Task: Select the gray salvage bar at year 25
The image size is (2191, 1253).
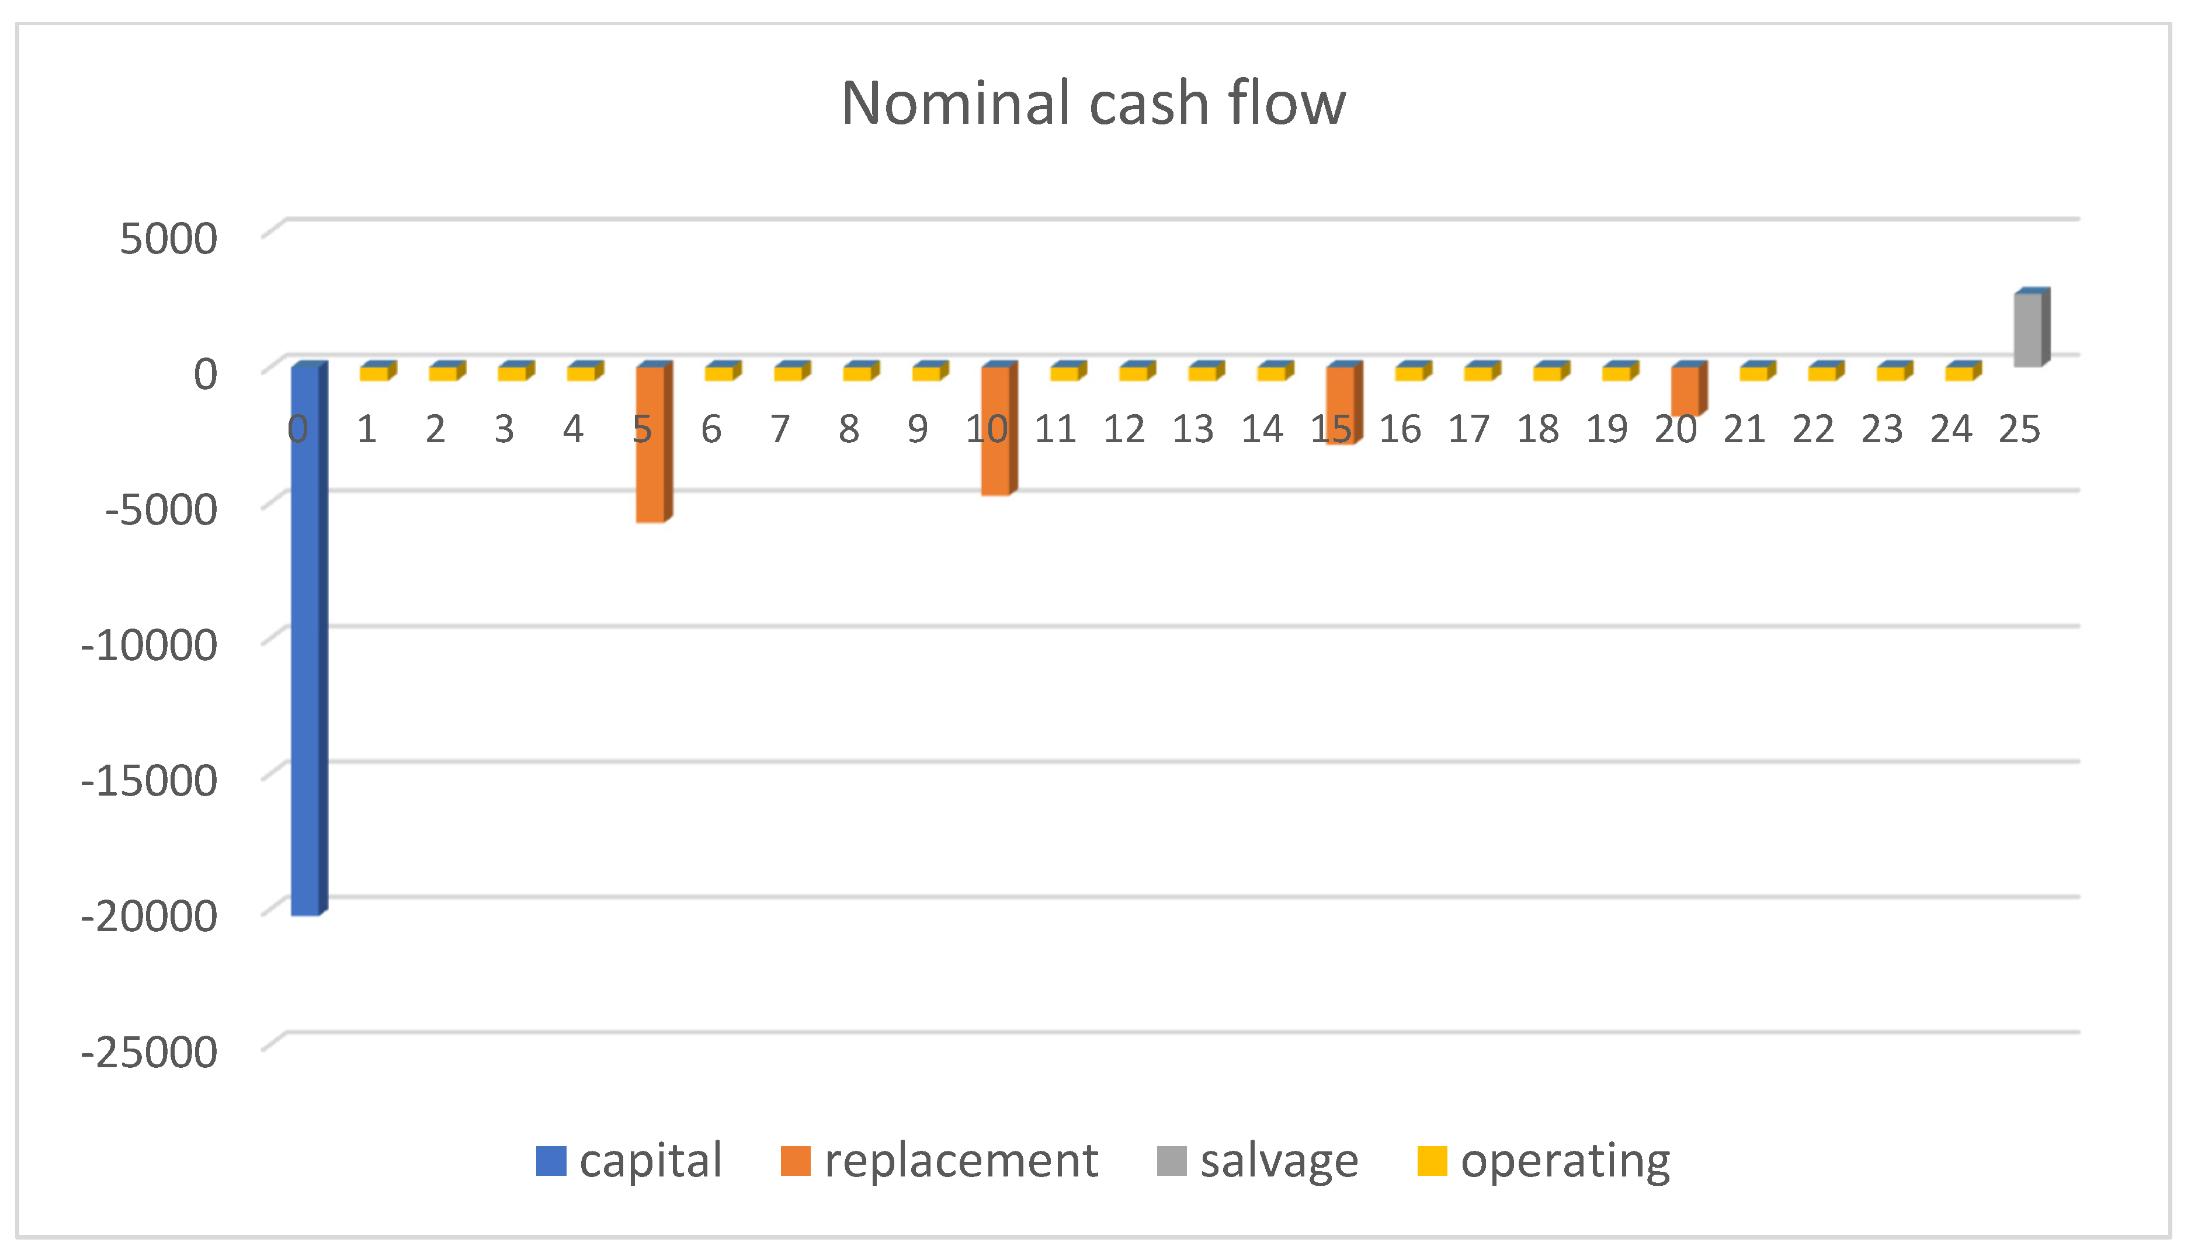Action: (2027, 331)
